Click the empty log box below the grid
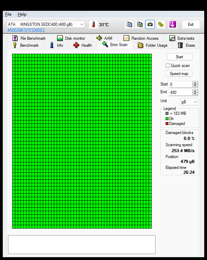This screenshot has width=207, height=260. 82,245
